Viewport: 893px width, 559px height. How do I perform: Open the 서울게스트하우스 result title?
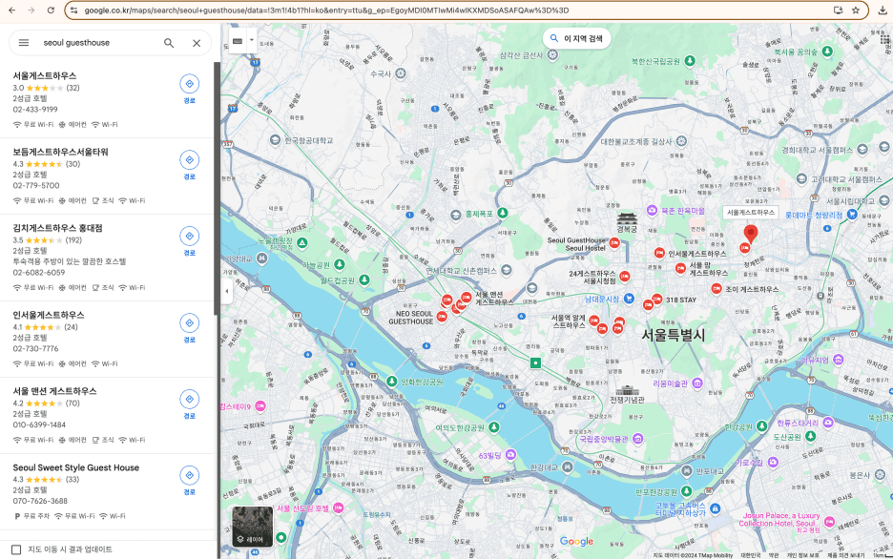point(45,75)
